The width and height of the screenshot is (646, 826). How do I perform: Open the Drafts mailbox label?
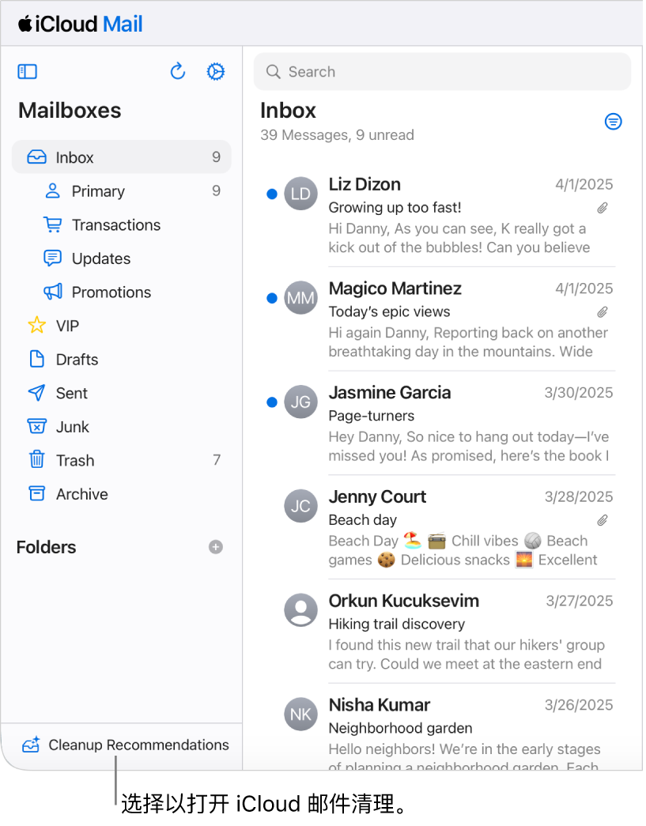(77, 360)
